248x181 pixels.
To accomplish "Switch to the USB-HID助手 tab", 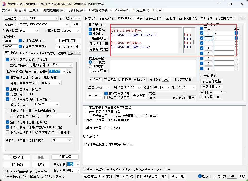I will pos(154,19).
